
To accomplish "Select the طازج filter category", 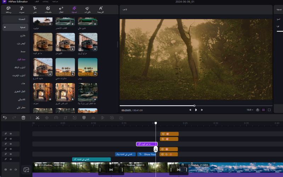I will (x=23, y=35).
